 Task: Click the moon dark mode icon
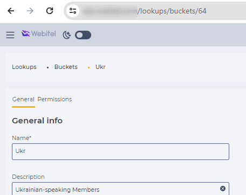click(67, 35)
